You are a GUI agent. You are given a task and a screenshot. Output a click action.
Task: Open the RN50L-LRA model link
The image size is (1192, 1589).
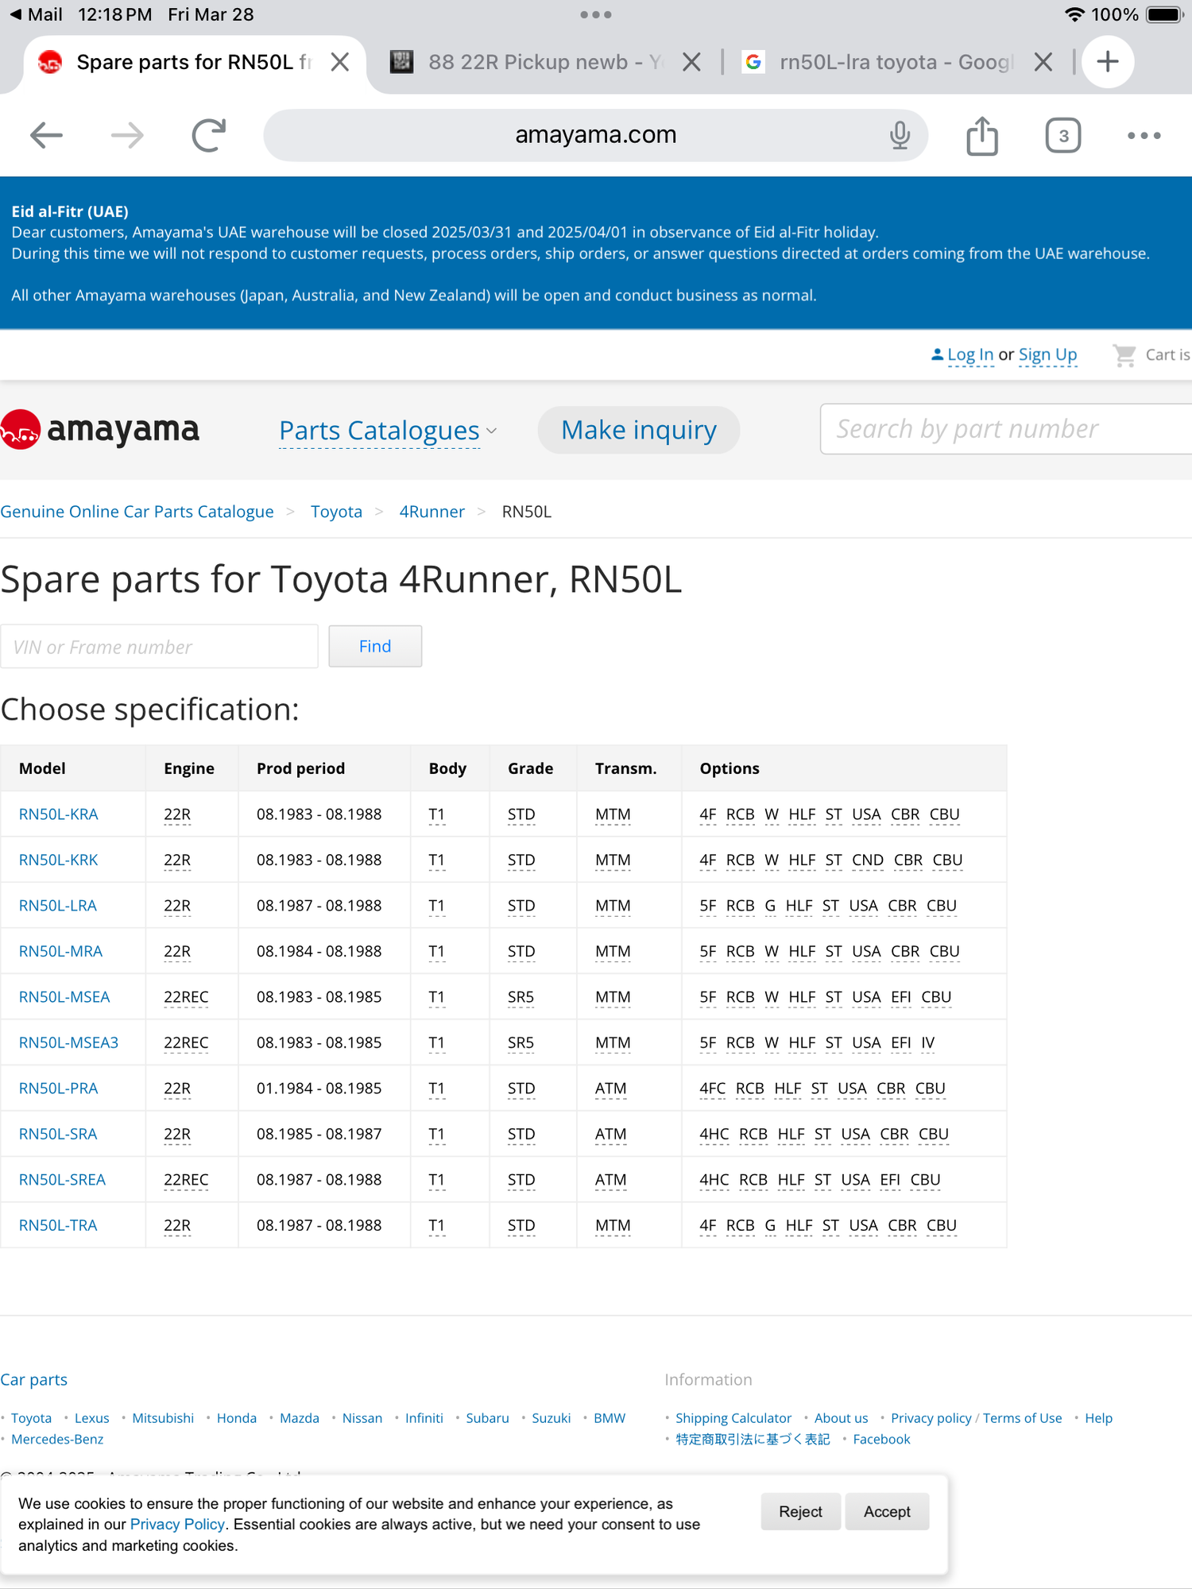58,906
